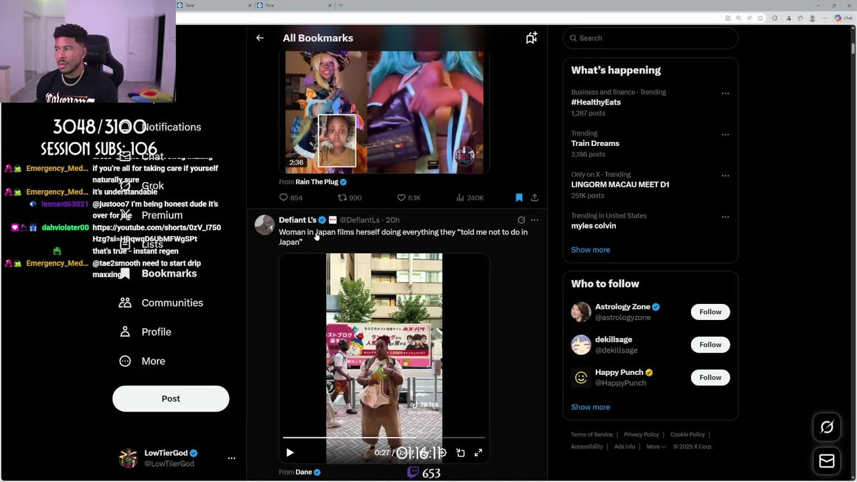
Task: Open Accessibility footer link
Action: pos(587,447)
